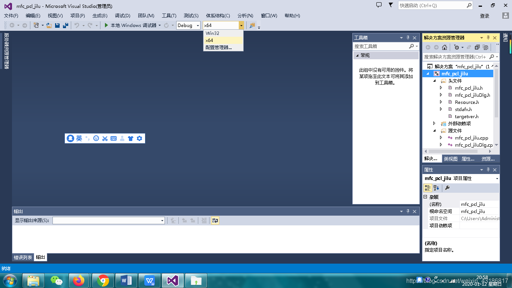
Task: Pin the 输出 window
Action: (x=408, y=211)
